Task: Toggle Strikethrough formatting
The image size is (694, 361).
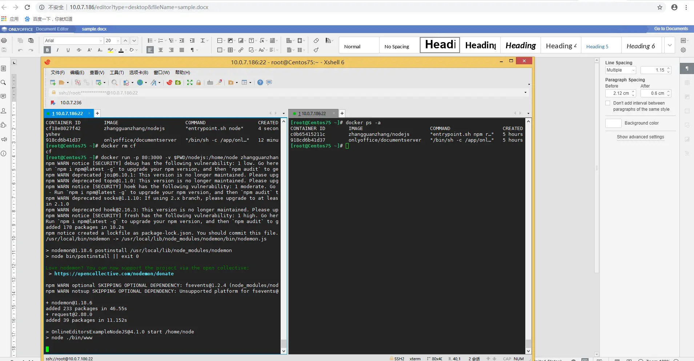Action: click(79, 50)
